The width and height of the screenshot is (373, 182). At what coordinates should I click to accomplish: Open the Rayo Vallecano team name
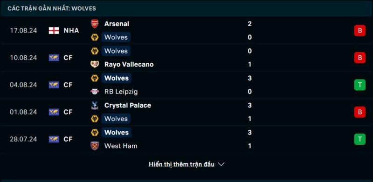(129, 64)
